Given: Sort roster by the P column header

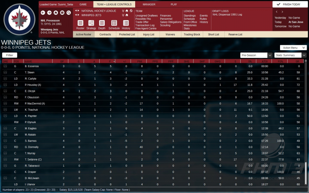Looking at the screenshot, I should click(107, 61).
